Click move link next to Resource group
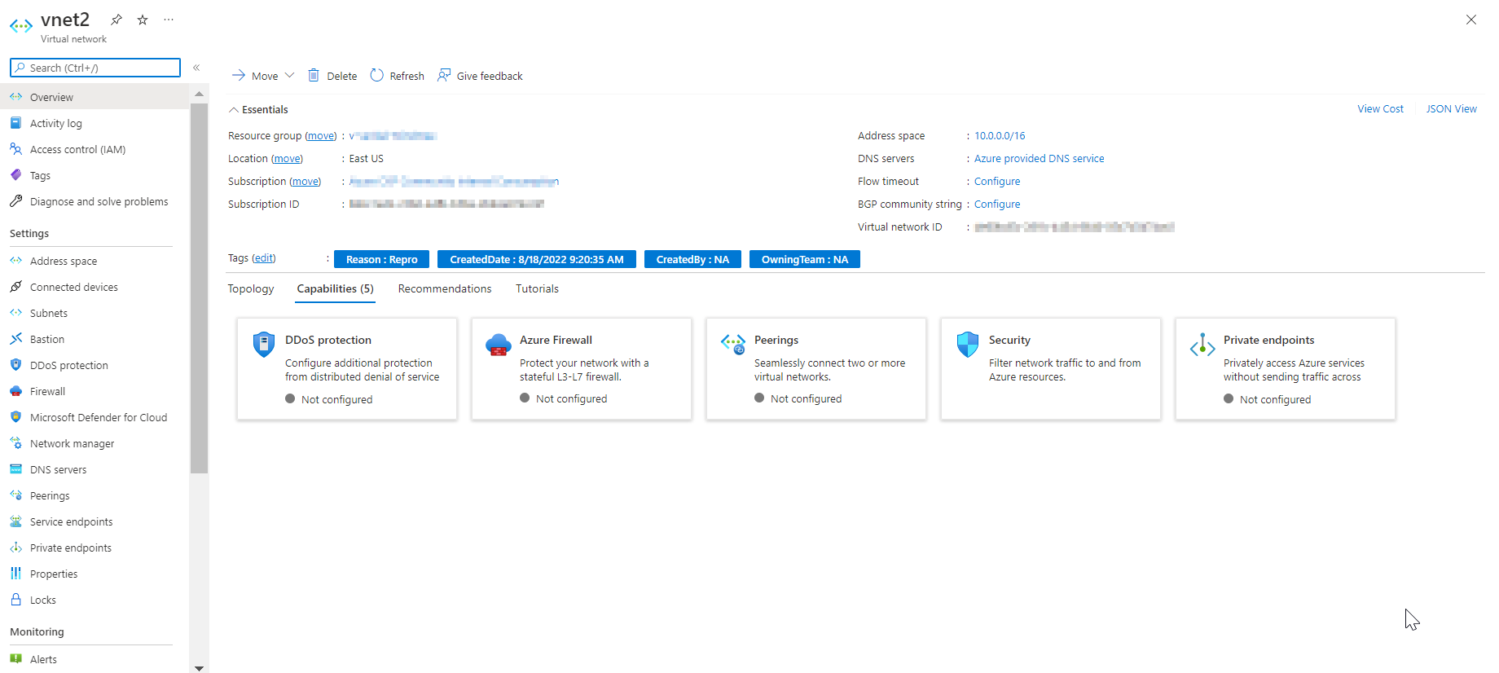Viewport: 1499px width, 673px height. click(321, 136)
